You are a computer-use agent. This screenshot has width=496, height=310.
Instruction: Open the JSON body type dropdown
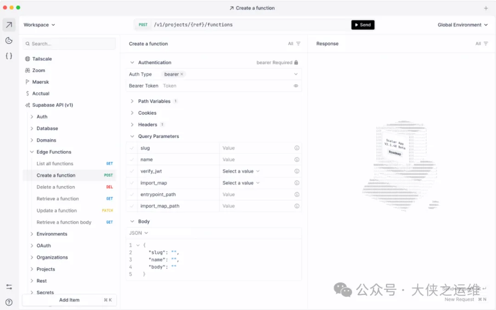coord(139,233)
